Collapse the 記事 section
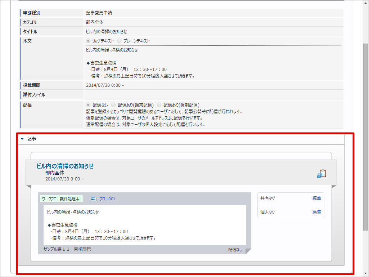The image size is (369, 277). coord(22,139)
